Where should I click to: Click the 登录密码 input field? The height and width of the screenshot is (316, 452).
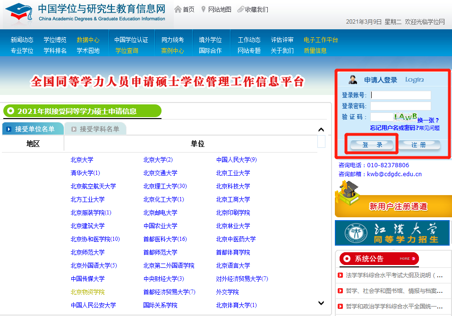pos(401,106)
